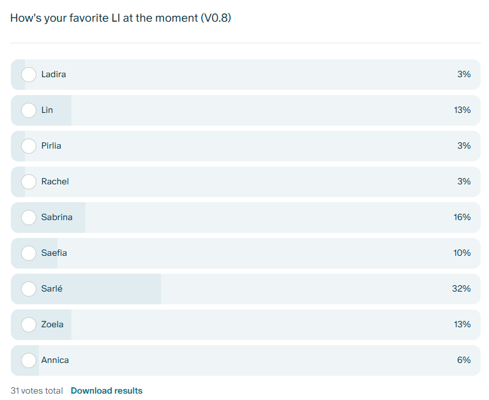489x400 pixels.
Task: Click the Annica 6% poll row
Action: click(x=246, y=360)
